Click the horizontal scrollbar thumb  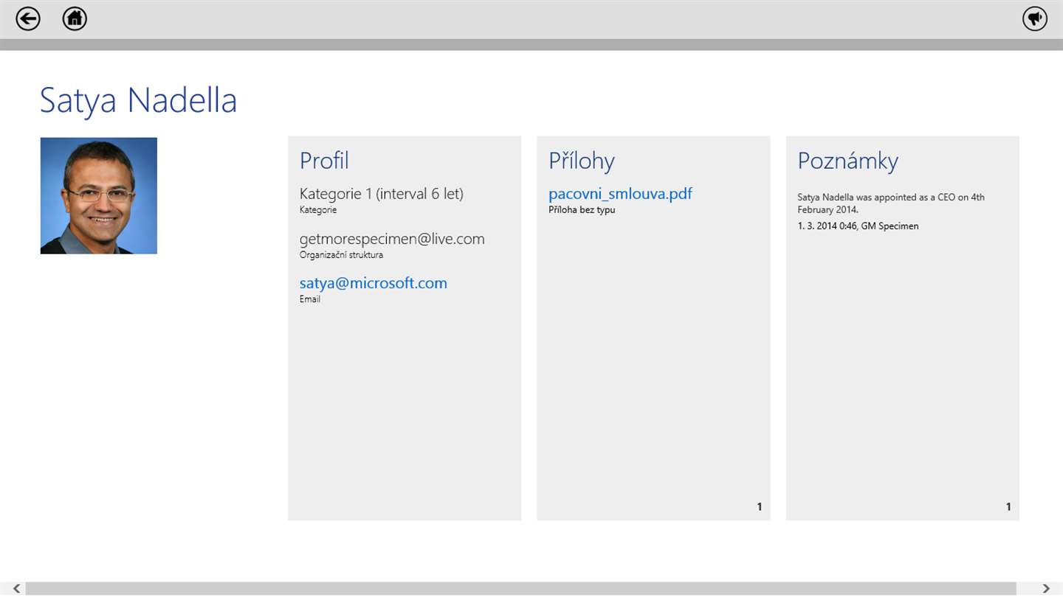point(520,588)
